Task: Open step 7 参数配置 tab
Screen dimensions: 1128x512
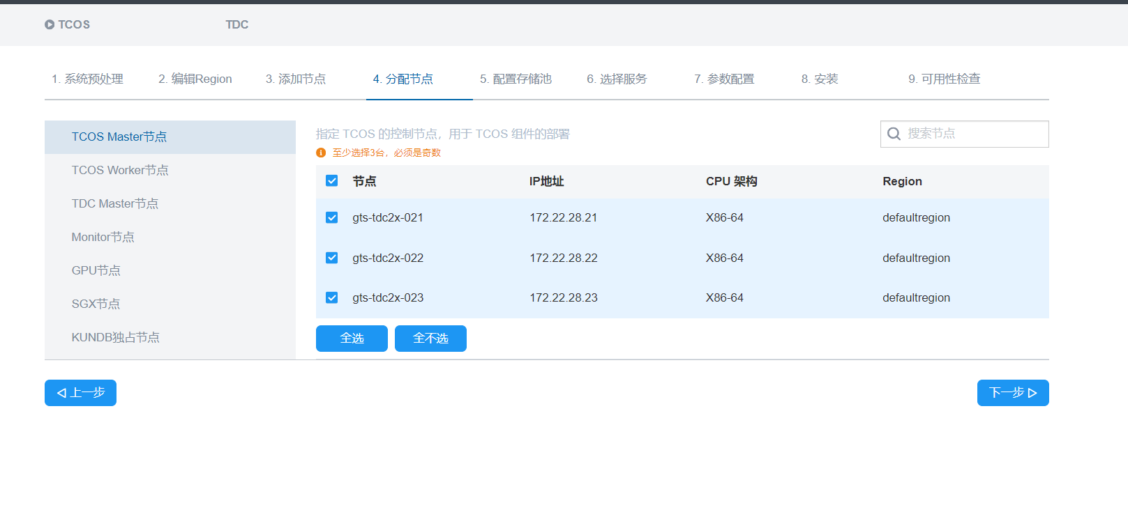Action: pyautogui.click(x=724, y=79)
